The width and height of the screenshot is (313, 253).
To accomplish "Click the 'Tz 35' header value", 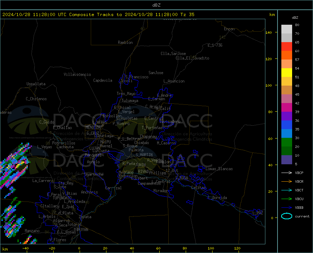I will [187, 15].
